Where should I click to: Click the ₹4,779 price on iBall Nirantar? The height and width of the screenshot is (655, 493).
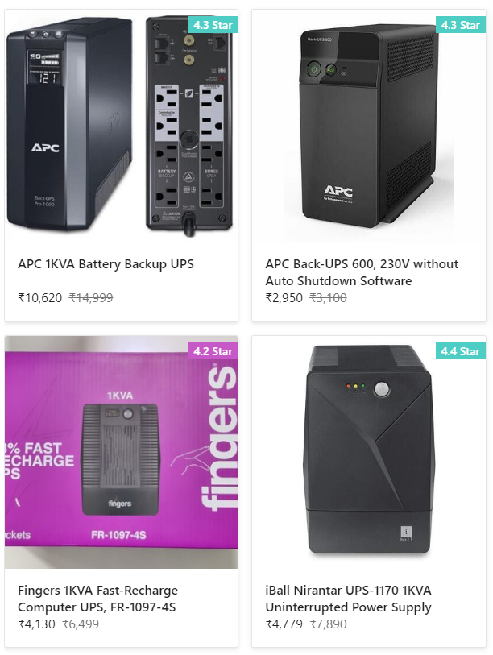(x=282, y=624)
